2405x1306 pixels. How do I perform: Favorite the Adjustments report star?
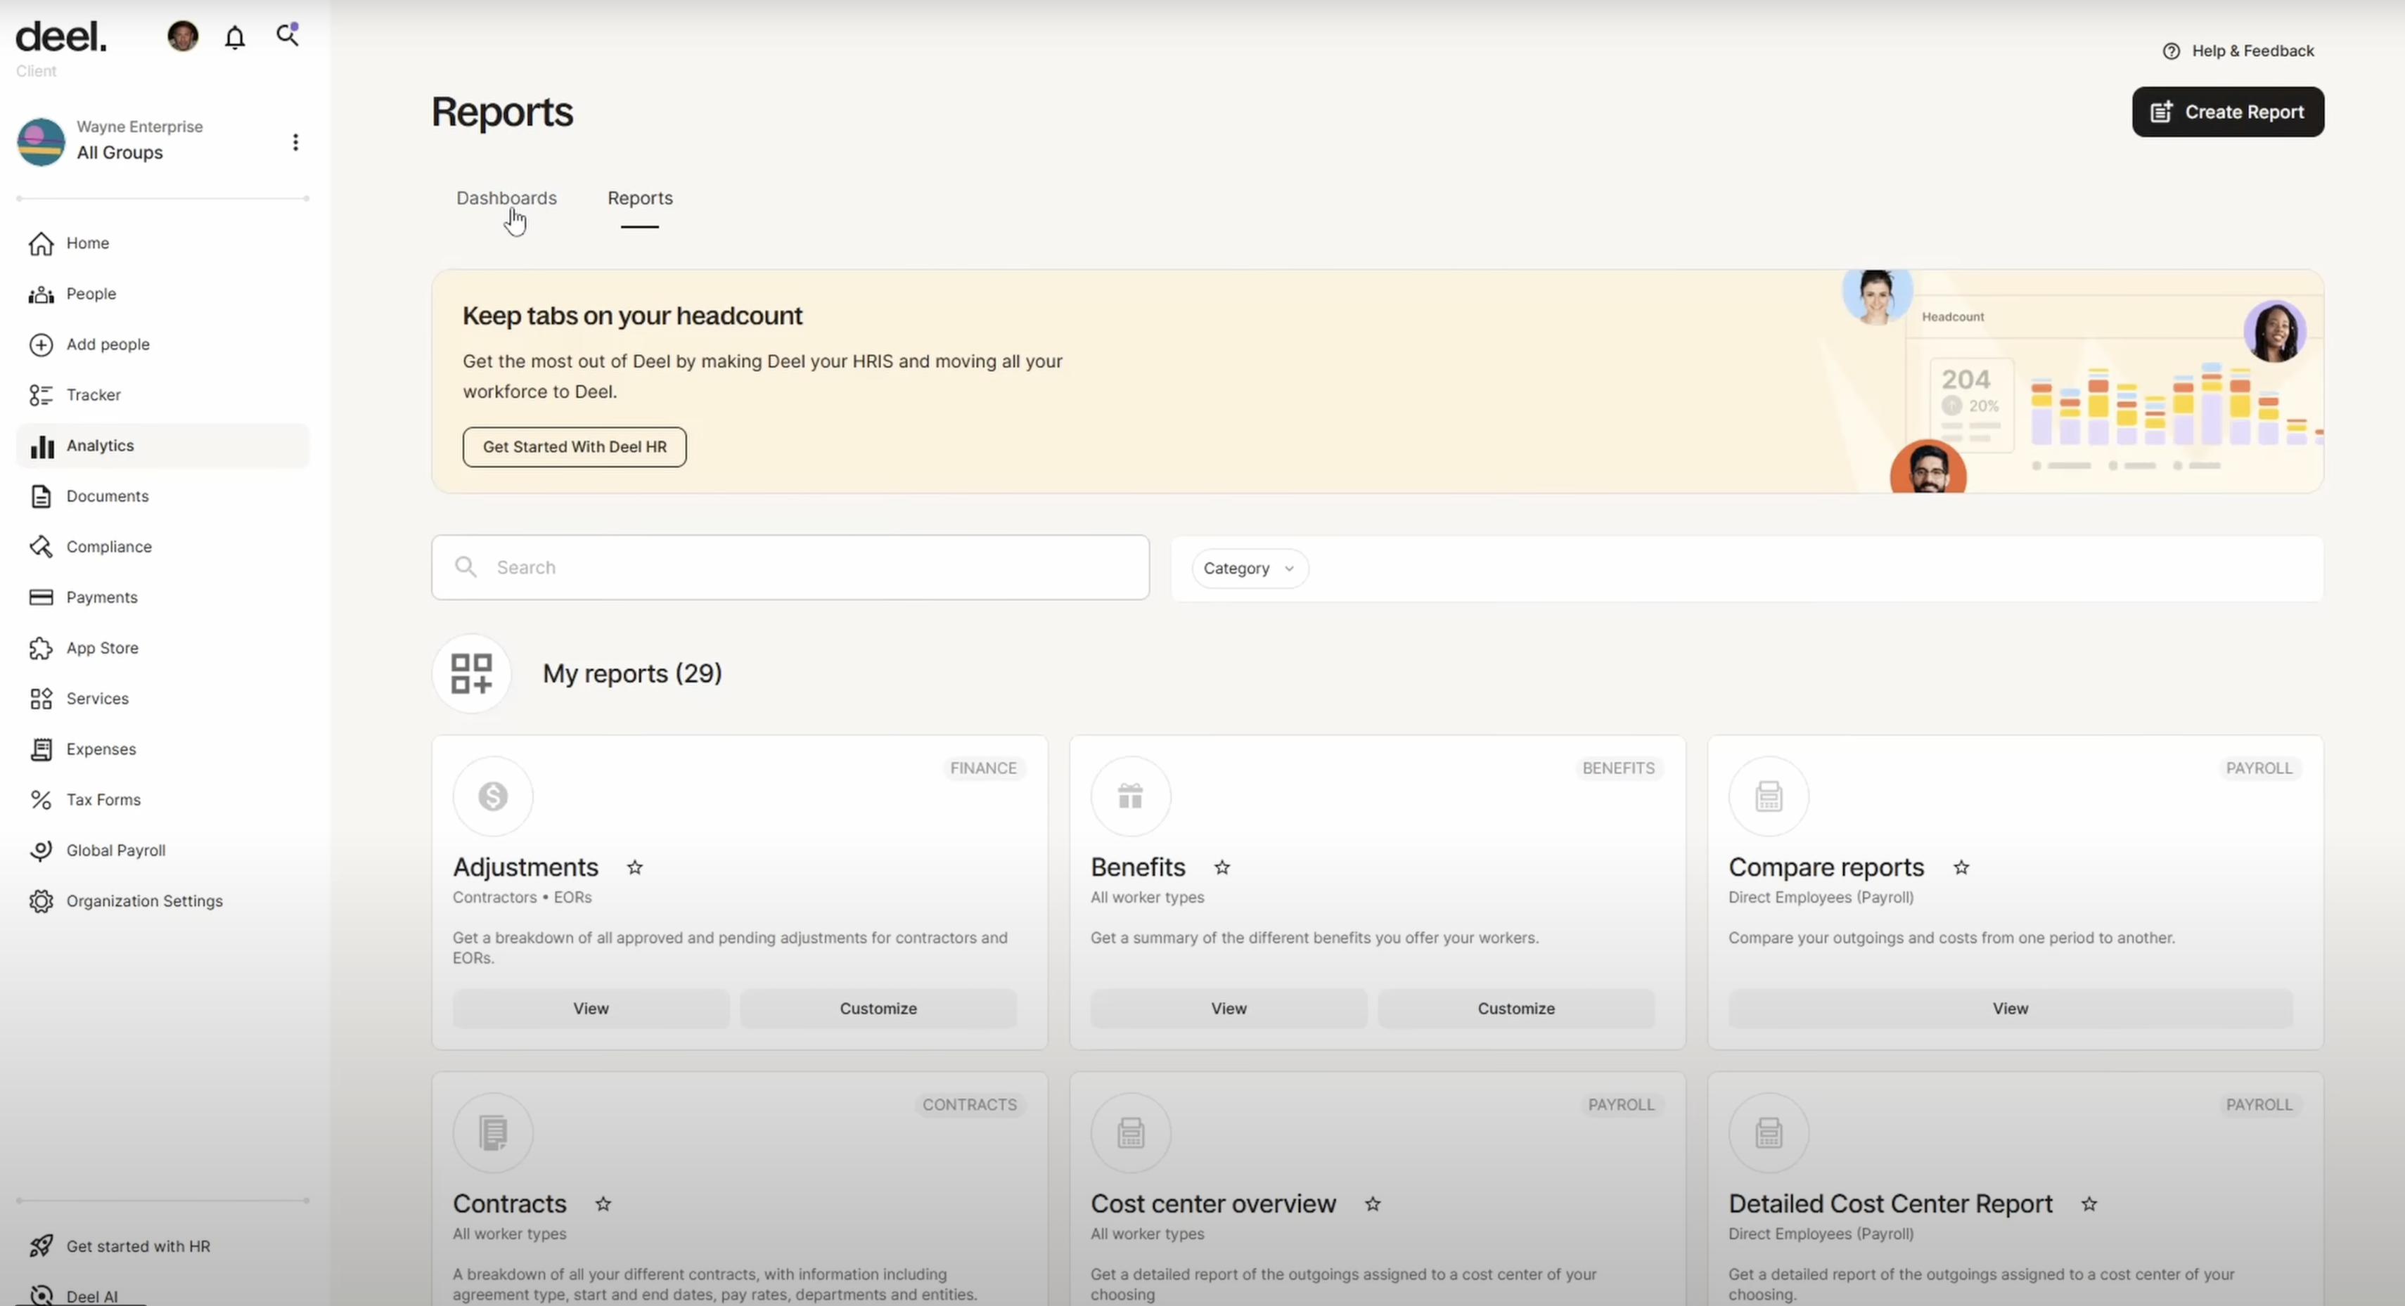635,868
